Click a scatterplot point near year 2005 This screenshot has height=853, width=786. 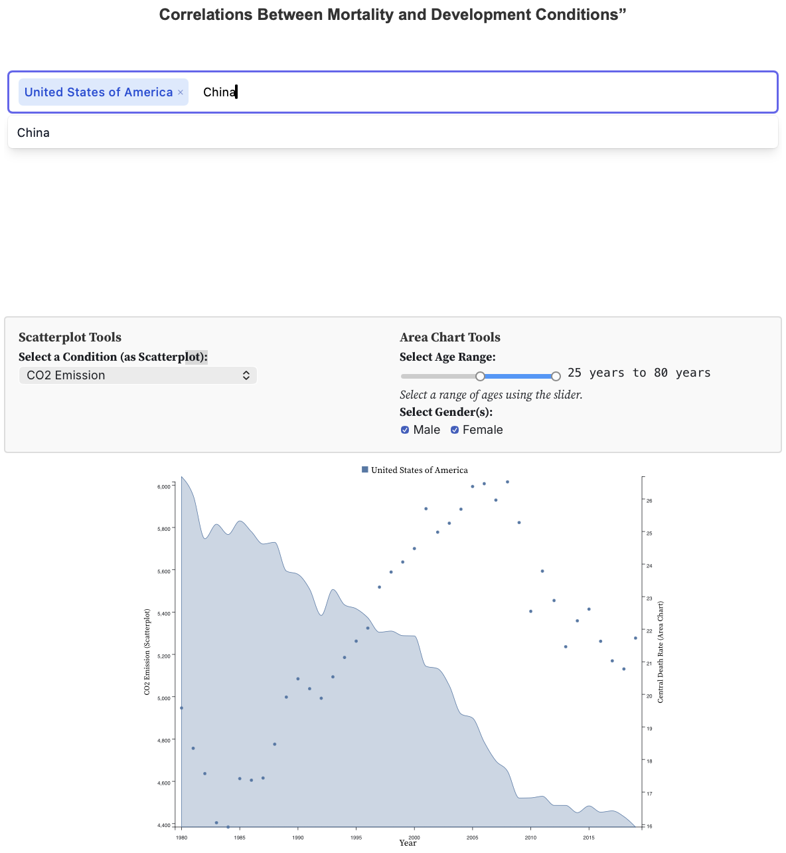(472, 486)
